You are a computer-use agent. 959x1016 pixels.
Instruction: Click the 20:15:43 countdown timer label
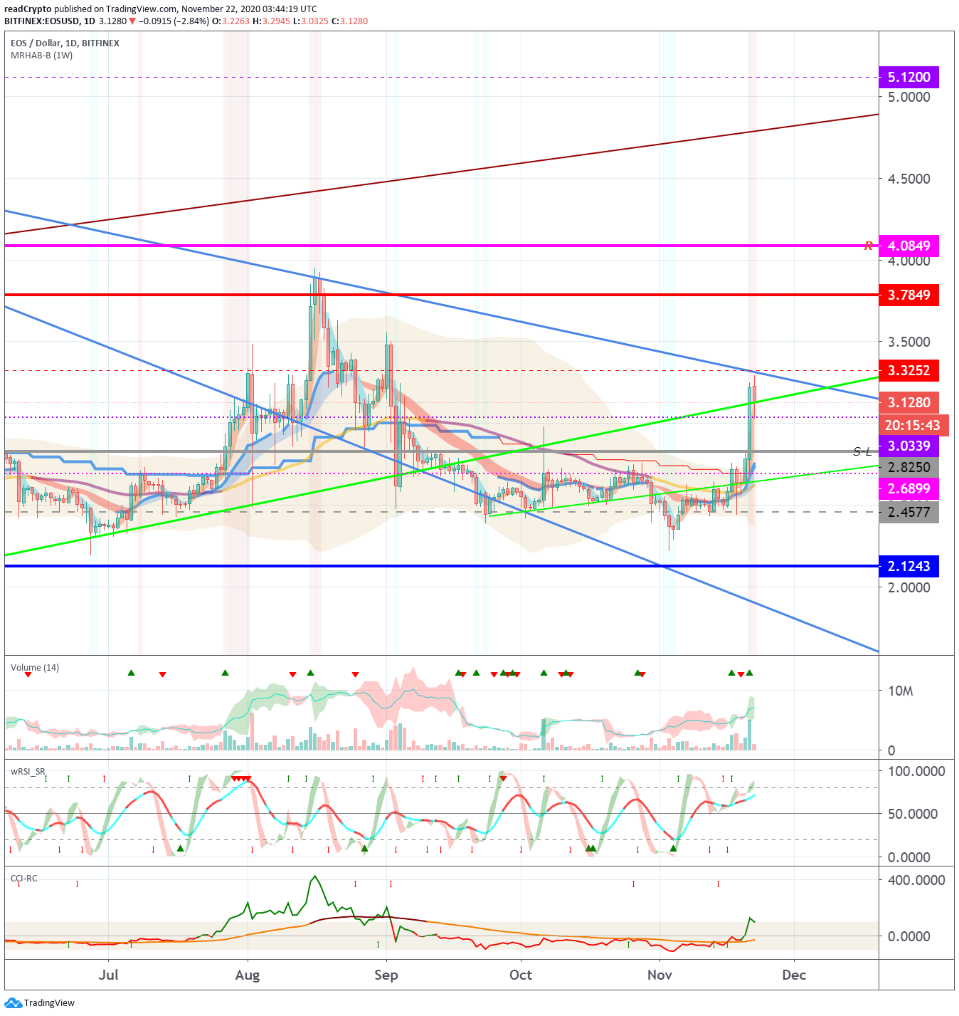coord(913,425)
